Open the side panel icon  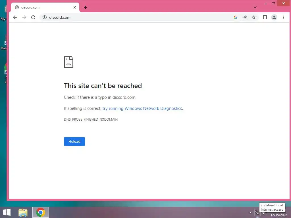coord(265,17)
